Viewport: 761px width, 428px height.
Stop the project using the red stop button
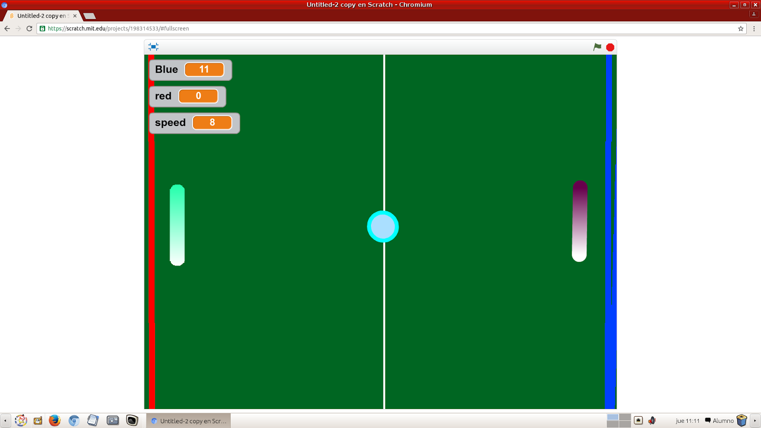[x=610, y=47]
